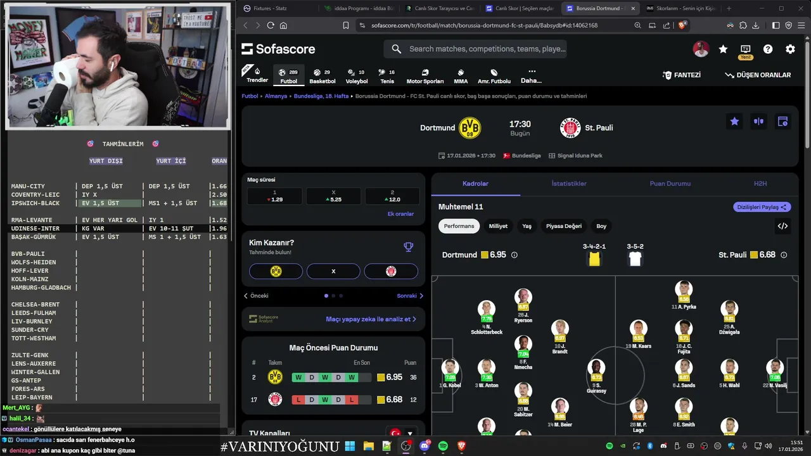Image resolution: width=811 pixels, height=456 pixels.
Task: Open Sofascore settings gear
Action: click(790, 49)
